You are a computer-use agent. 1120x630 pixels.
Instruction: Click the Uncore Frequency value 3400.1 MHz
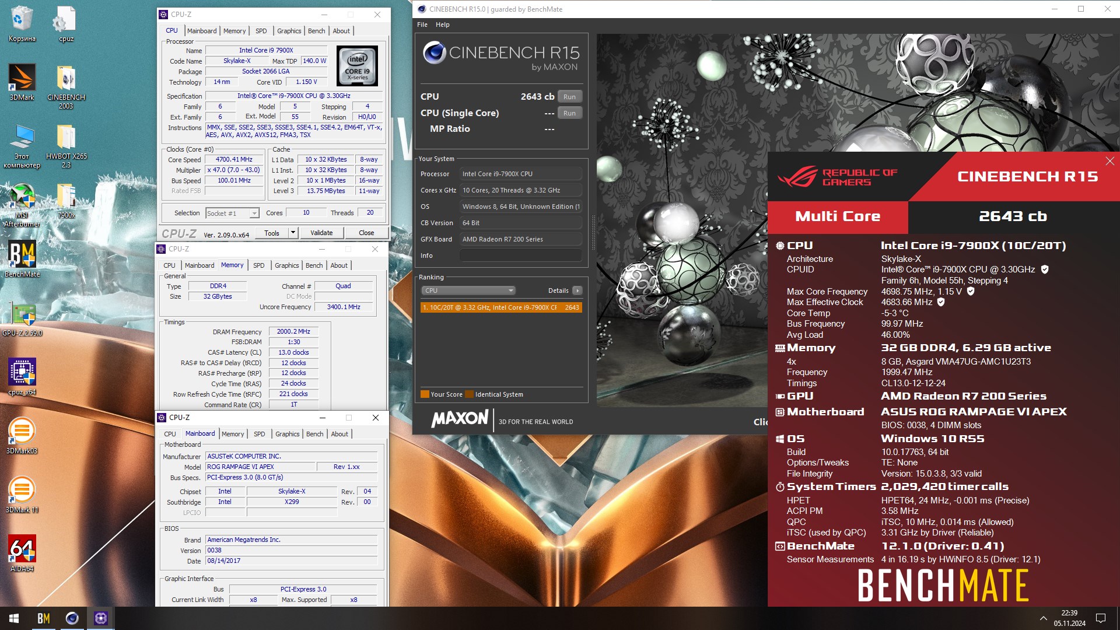(344, 307)
